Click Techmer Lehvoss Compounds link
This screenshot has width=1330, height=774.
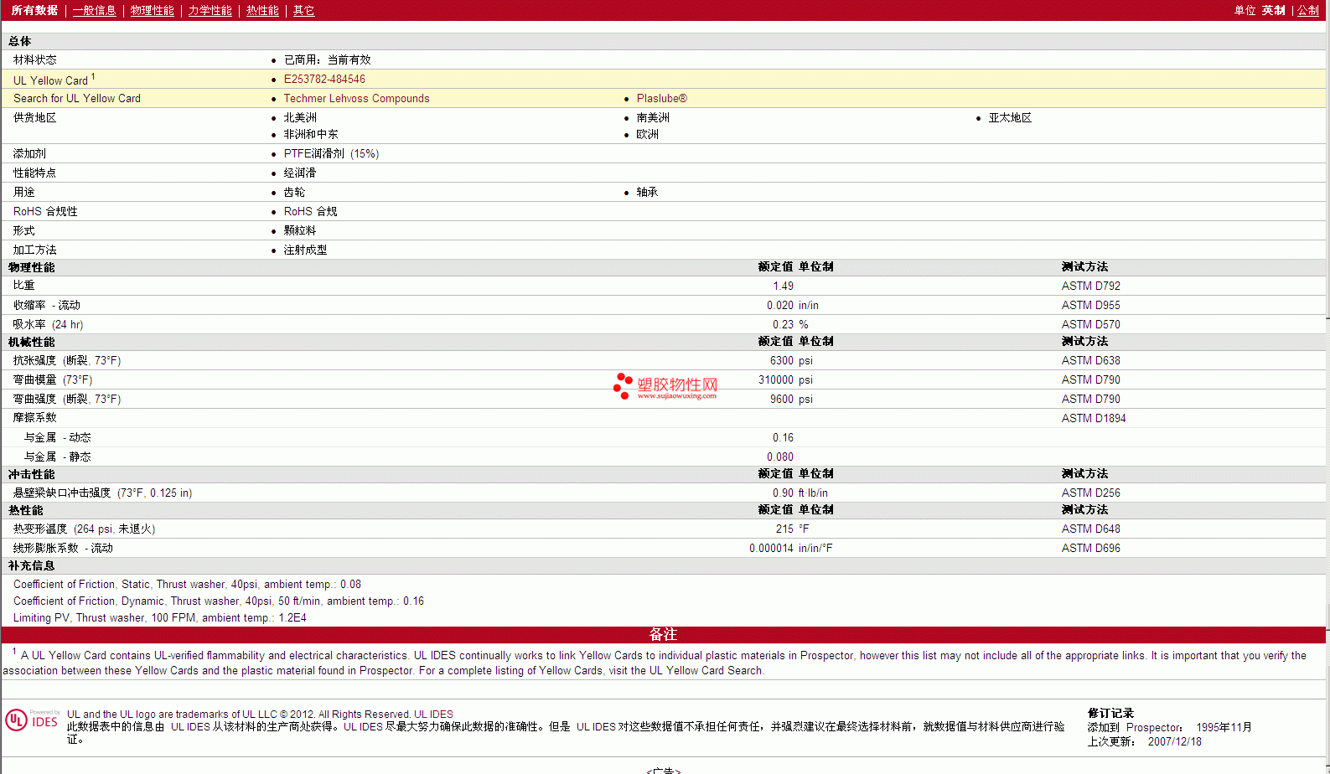point(356,99)
